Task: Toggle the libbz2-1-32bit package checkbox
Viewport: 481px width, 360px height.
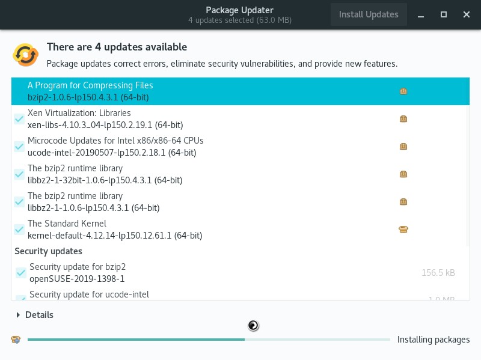Action: point(19,174)
